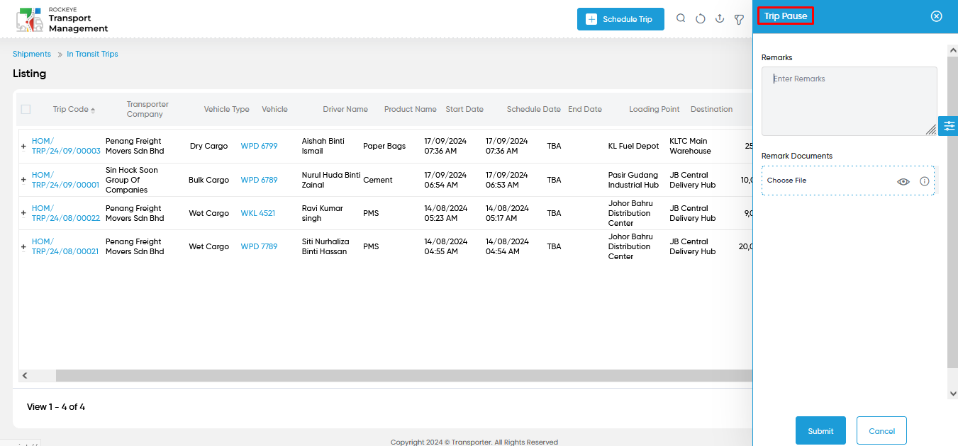958x446 pixels.
Task: Click the Trip Pause panel scroll-up arrow
Action: pyautogui.click(x=952, y=50)
